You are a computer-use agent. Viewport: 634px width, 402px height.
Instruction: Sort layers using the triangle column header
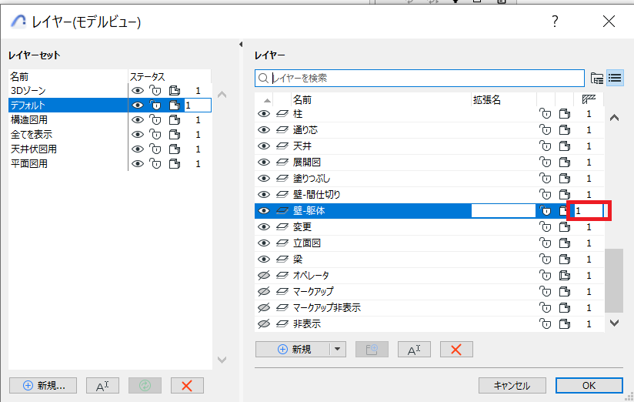[x=267, y=100]
